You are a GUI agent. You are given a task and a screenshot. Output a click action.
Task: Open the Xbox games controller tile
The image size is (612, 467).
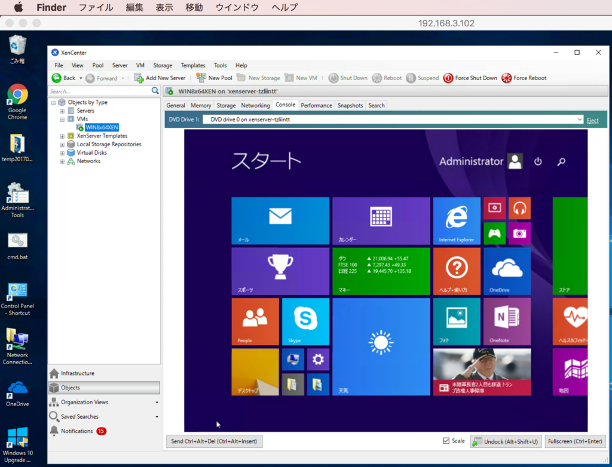pos(494,233)
